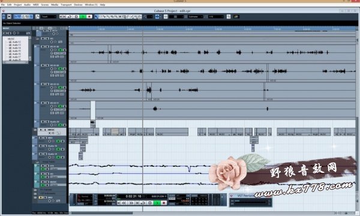Select the Glue tool
This screenshot has width=360, height=216.
point(108,17)
